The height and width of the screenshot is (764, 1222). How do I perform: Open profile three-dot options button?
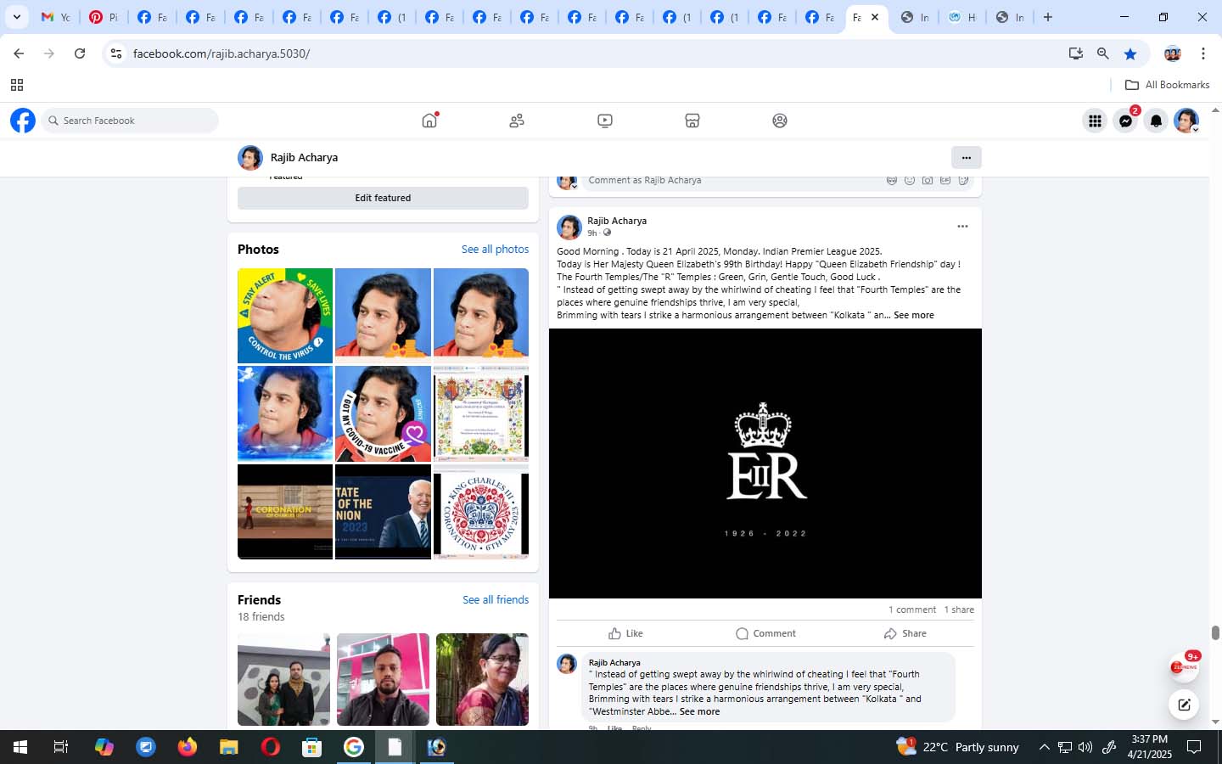pyautogui.click(x=966, y=157)
